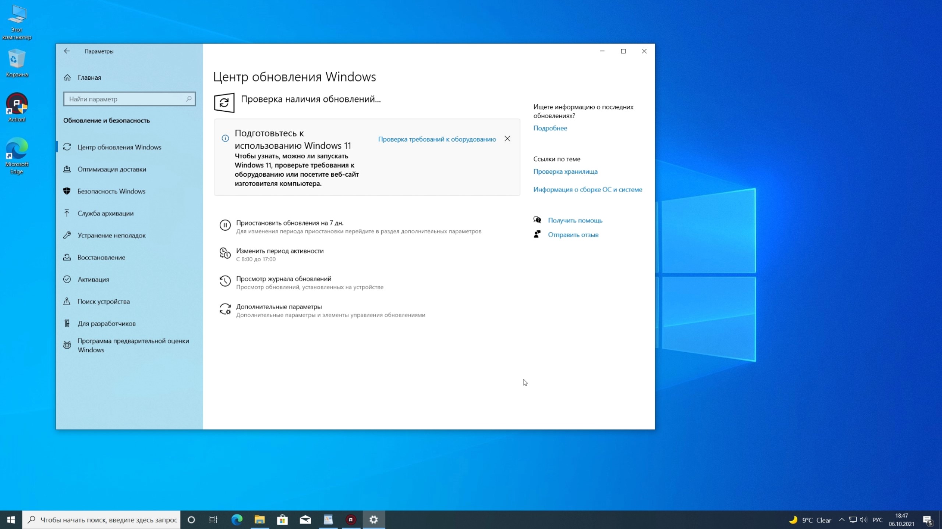The height and width of the screenshot is (529, 942).
Task: Select the Action! desktop shortcut
Action: (x=17, y=107)
